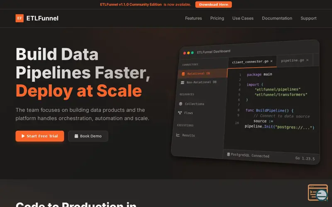This screenshot has width=332, height=207.
Task: Click the orange EF logo icon
Action: tap(20, 18)
